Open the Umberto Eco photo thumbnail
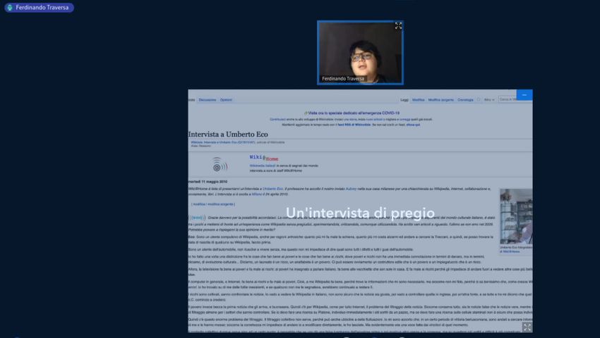Screen dimensions: 600x338 click(516, 216)
